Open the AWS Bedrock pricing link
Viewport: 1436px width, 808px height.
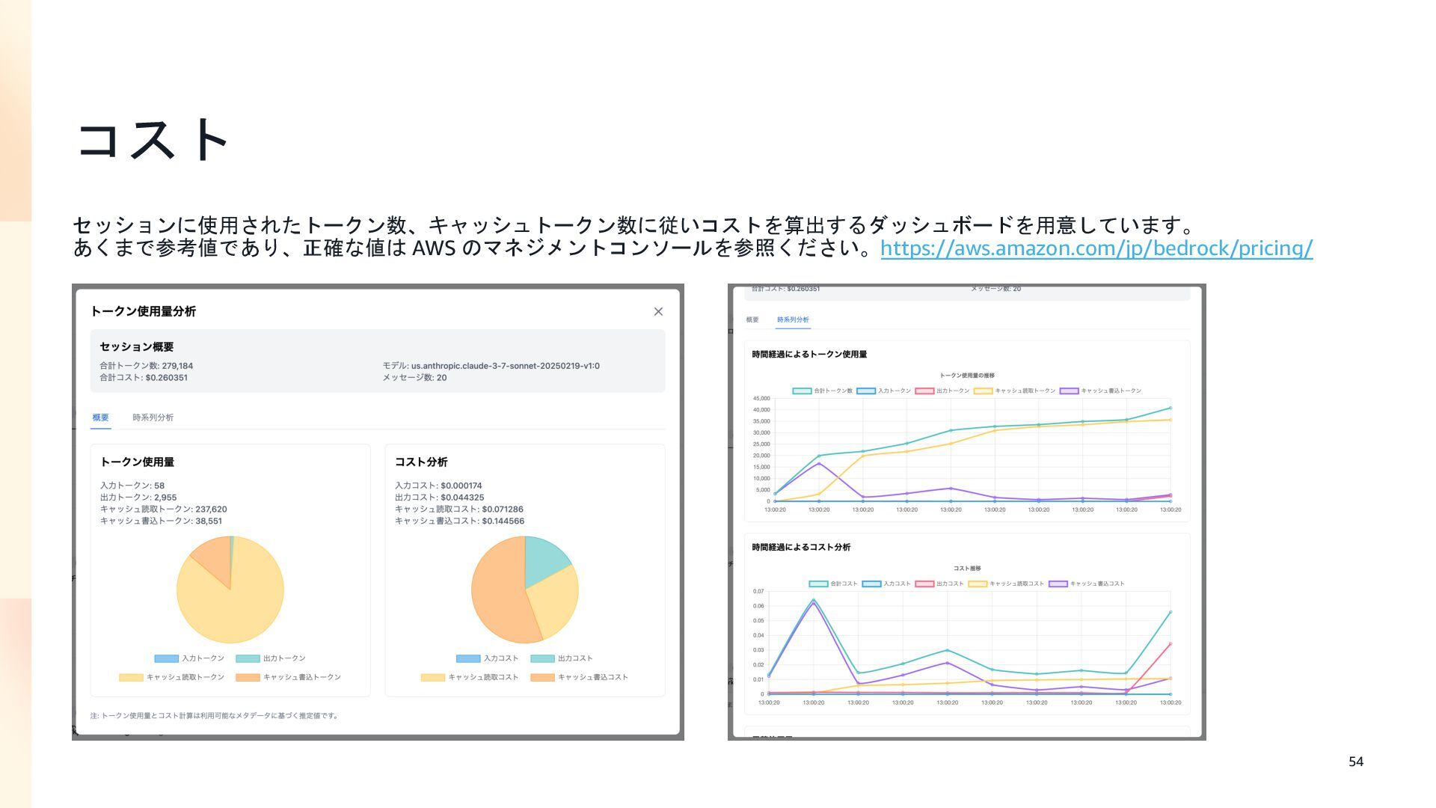(1096, 248)
